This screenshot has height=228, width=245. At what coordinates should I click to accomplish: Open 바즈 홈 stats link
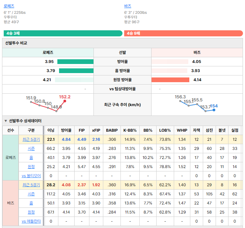[31, 203]
